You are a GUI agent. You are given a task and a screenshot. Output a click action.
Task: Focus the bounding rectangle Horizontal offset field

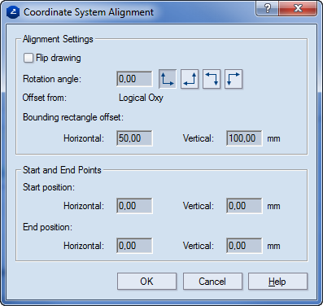[134, 138]
